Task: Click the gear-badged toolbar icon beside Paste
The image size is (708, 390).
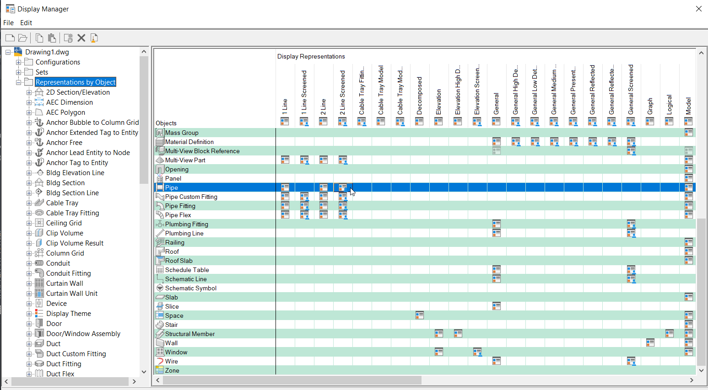Action: pyautogui.click(x=68, y=38)
